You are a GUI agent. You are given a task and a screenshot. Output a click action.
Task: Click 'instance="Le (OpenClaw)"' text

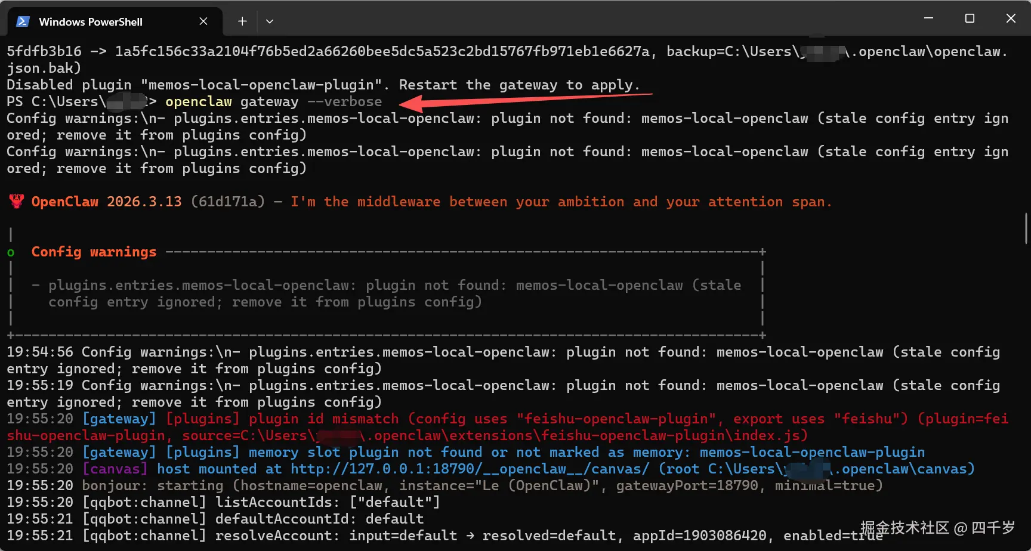click(x=503, y=486)
